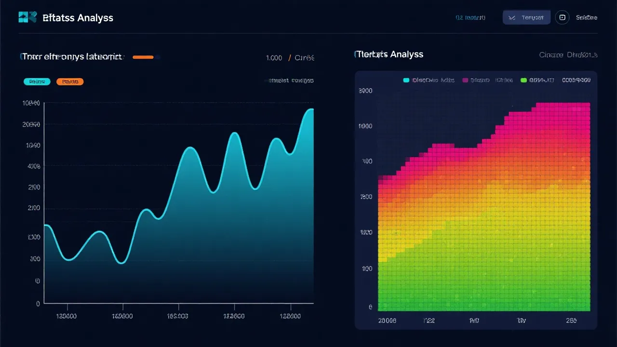This screenshot has height=347, width=617.
Task: Click the highest peak of the area chart
Action: tap(310, 110)
